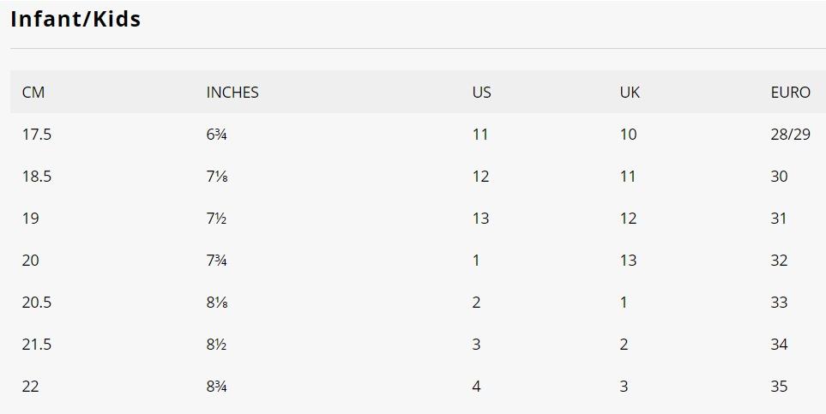Select the 7½ inches cell
Viewport: 826px width, 414px height.
216,219
